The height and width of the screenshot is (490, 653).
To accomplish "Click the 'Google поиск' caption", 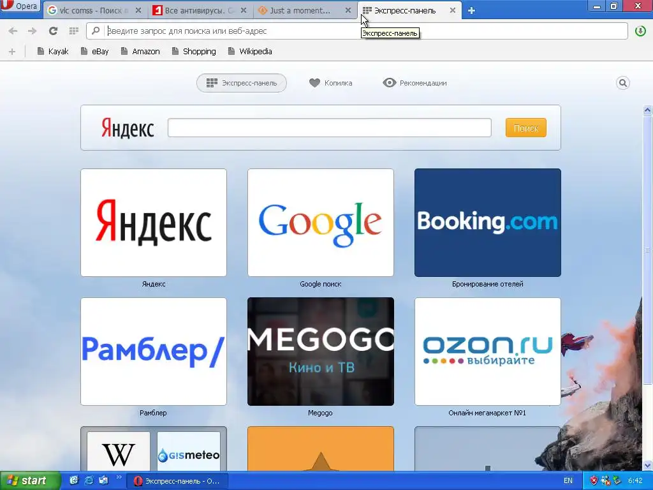I will (321, 284).
